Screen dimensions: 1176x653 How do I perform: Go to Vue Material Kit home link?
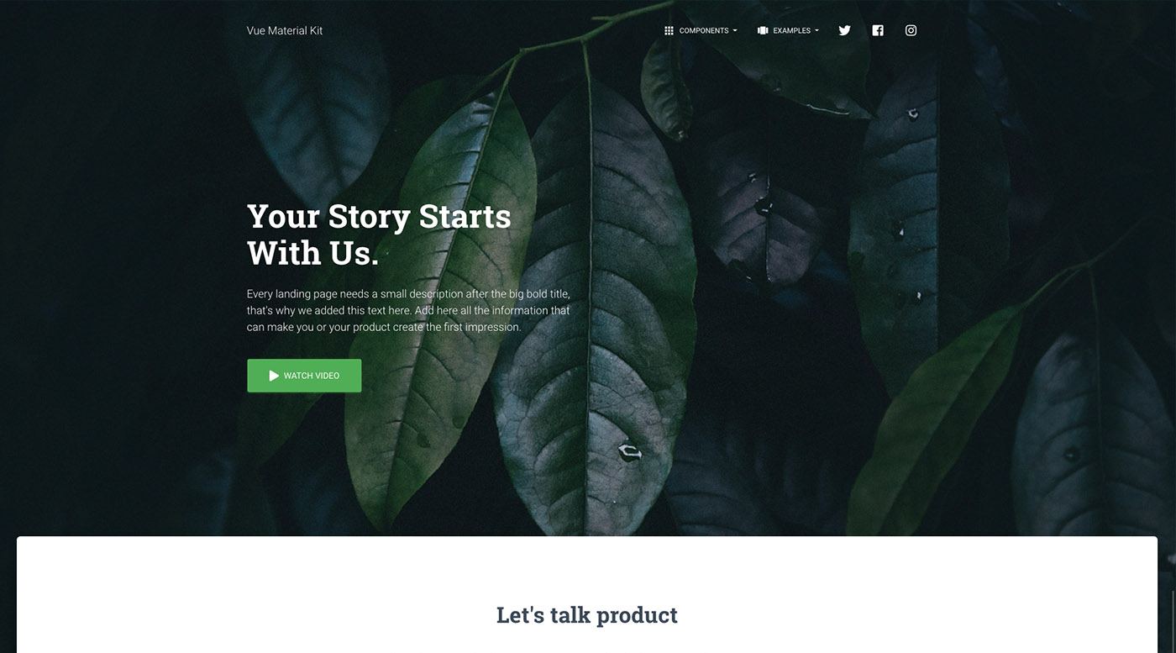[x=285, y=30]
